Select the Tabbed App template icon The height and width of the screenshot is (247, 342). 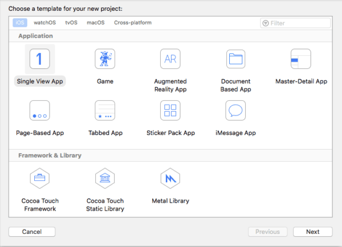pos(105,110)
